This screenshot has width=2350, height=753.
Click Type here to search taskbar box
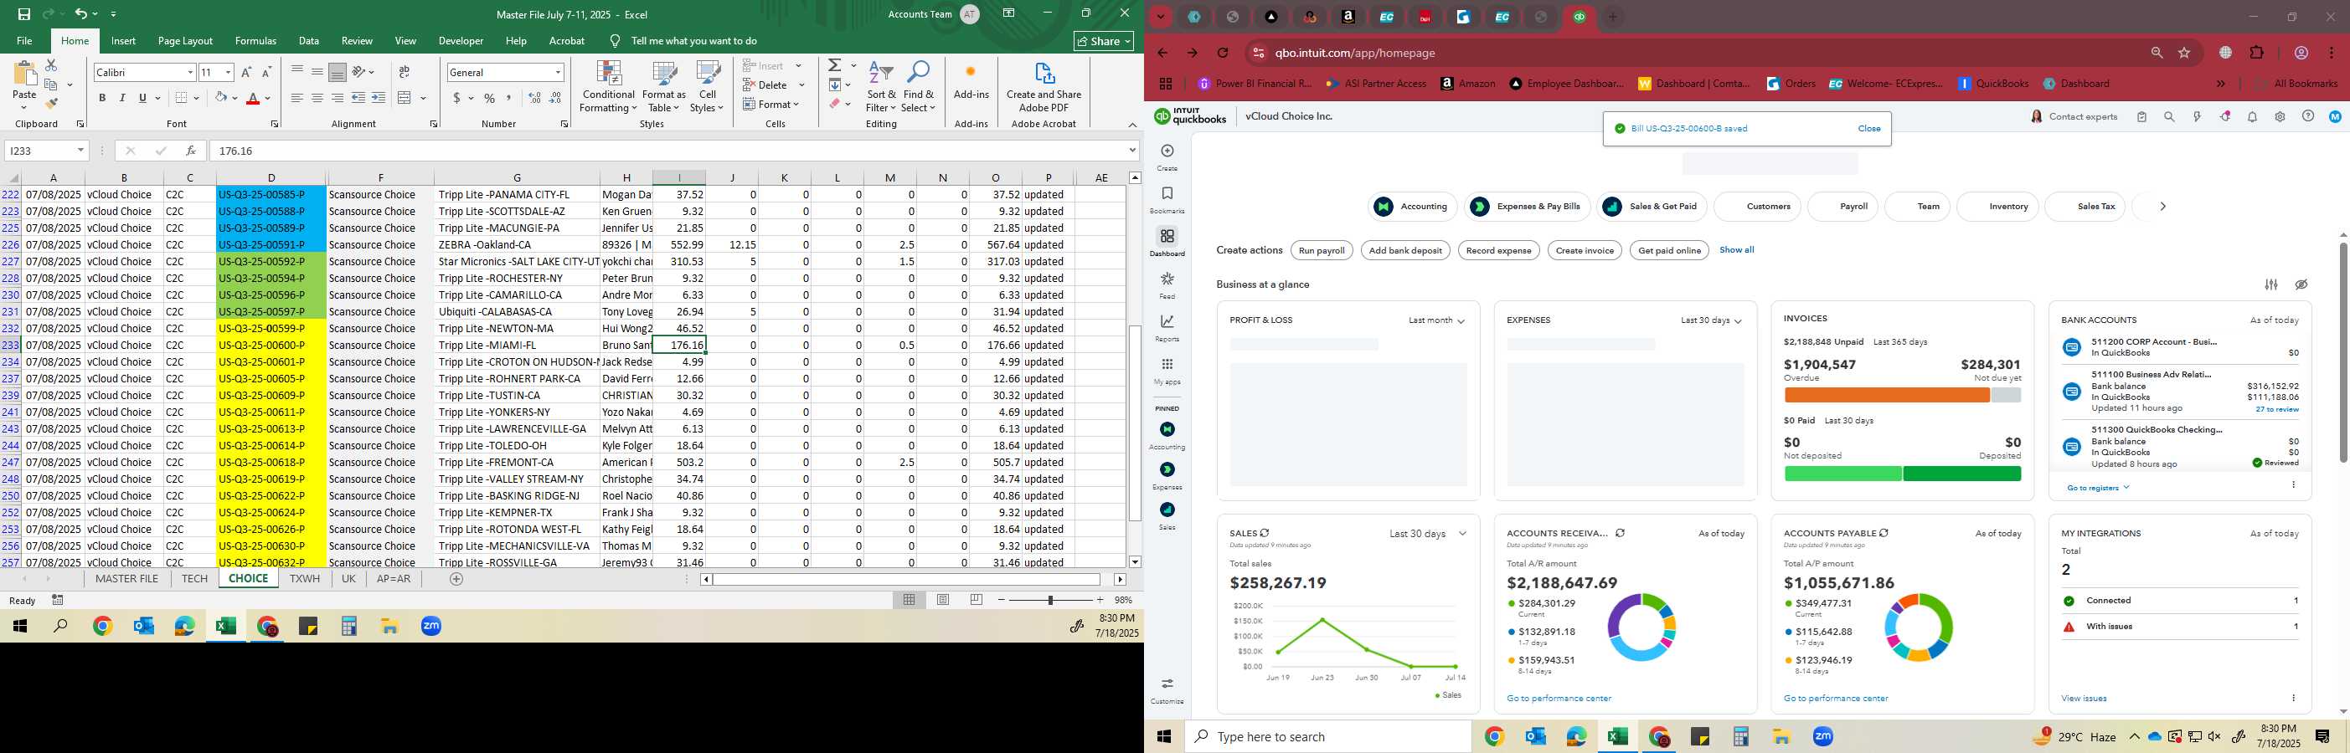coord(1327,736)
